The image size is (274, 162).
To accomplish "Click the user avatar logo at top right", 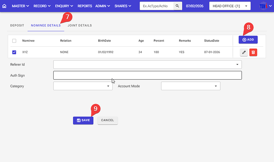I will click(x=264, y=6).
